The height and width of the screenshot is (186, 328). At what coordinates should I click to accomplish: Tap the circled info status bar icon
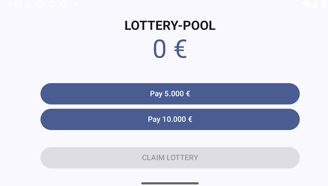(40, 4)
